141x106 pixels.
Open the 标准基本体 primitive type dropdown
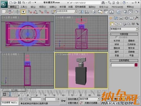click(x=124, y=29)
